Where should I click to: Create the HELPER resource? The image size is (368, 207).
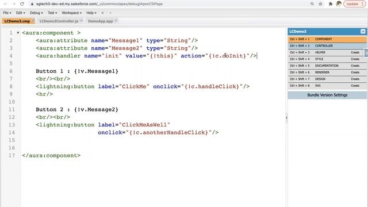click(355, 52)
